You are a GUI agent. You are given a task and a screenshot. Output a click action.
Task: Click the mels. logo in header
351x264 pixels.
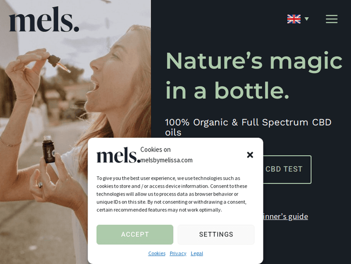point(44,19)
